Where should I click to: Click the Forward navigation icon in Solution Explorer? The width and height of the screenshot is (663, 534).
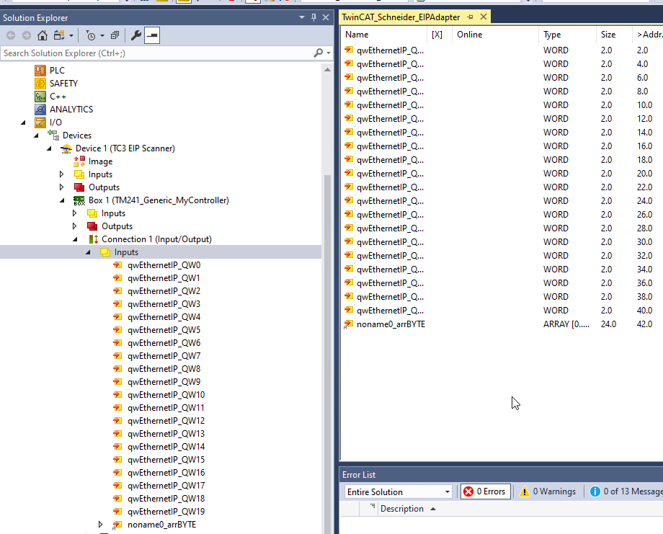26,35
